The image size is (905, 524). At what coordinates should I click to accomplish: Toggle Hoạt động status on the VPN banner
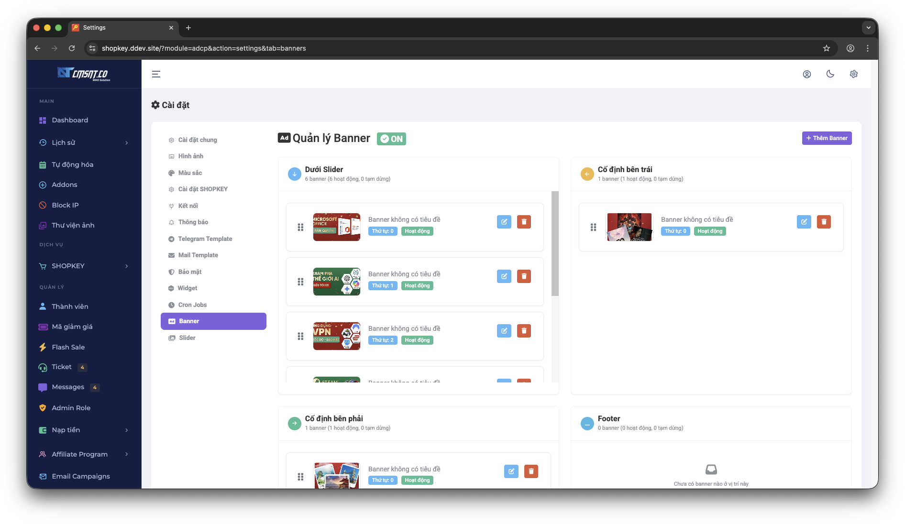(417, 340)
